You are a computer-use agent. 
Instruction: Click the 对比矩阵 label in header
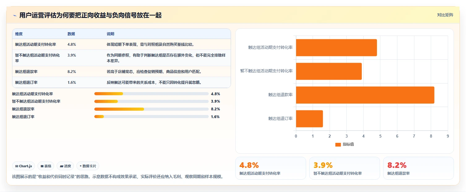(x=445, y=15)
